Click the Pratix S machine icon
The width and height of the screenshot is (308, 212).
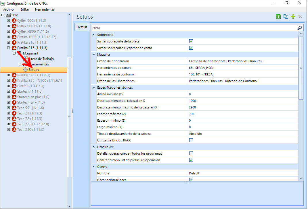click(14, 86)
